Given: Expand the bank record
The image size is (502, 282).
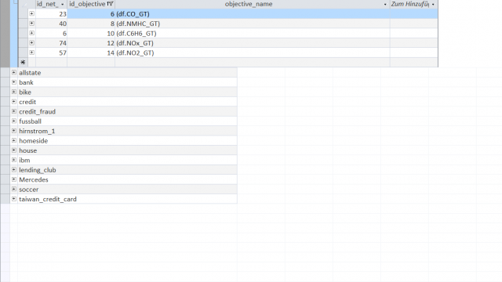Looking at the screenshot, I should pyautogui.click(x=14, y=82).
